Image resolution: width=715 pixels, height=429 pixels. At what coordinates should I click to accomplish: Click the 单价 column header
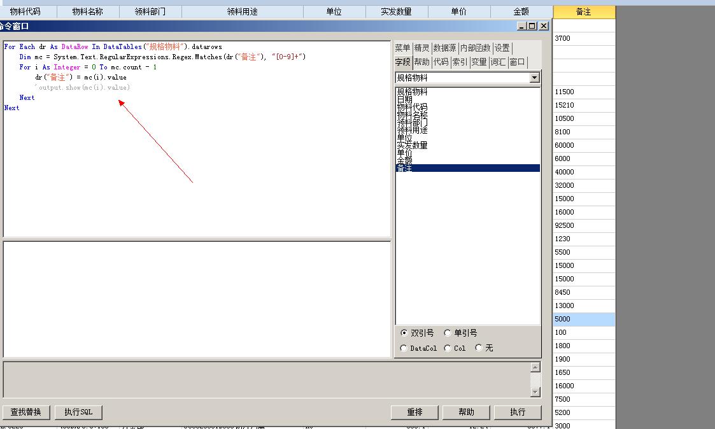pos(459,12)
